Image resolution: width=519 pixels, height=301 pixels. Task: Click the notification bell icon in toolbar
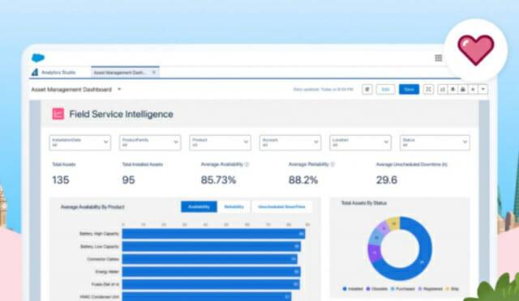(453, 89)
